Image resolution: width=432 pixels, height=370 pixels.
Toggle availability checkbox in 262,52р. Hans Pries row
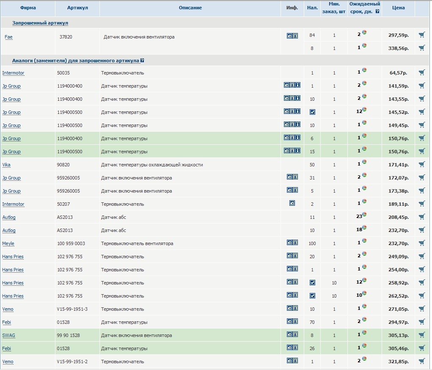tap(312, 296)
